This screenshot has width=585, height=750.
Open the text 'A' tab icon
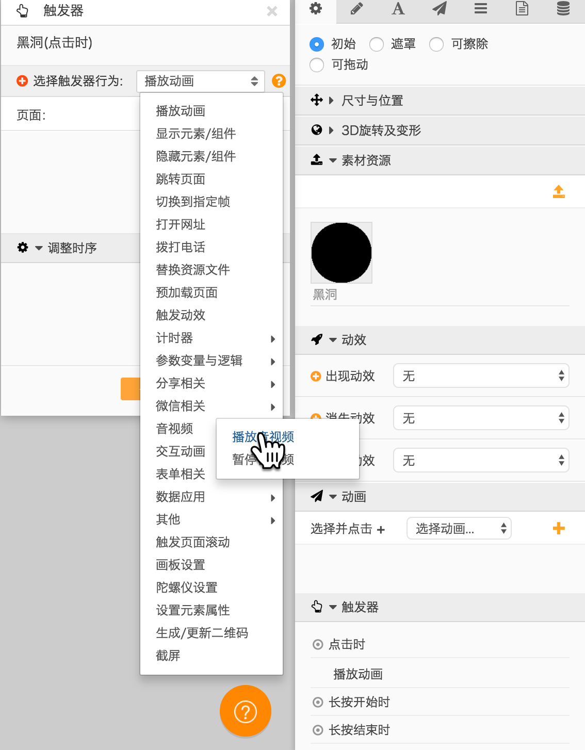click(398, 9)
